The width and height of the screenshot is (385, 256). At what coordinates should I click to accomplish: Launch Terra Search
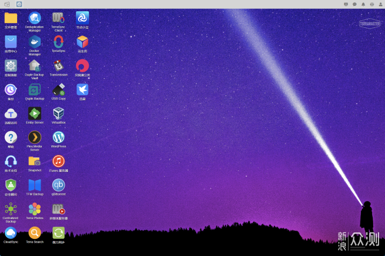pos(35,232)
